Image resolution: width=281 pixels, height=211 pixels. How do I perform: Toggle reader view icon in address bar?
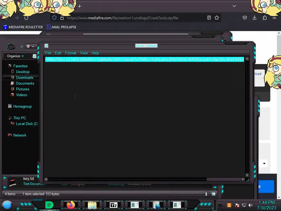209,18
